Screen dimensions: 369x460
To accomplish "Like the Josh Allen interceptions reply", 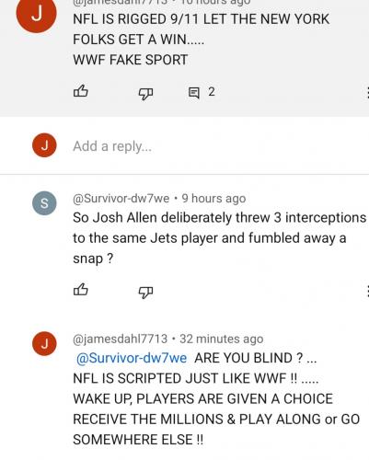I will pos(81,290).
